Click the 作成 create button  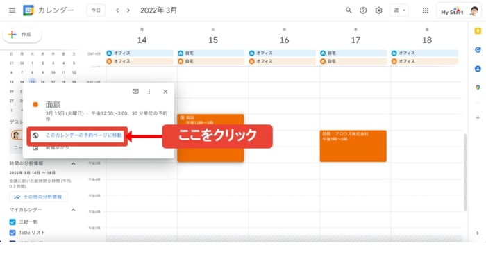(x=22, y=35)
